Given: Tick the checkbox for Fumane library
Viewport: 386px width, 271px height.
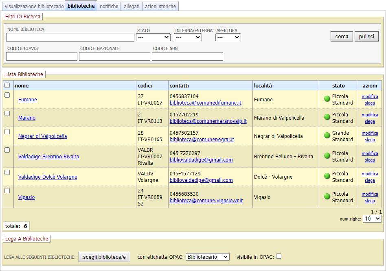Looking at the screenshot, I should click(7, 95).
